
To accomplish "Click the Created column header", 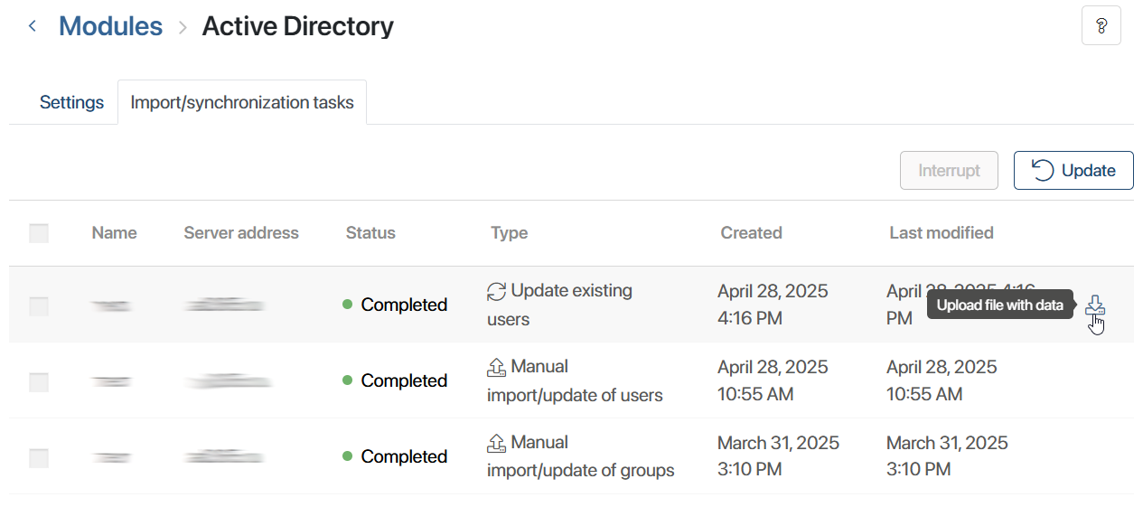I will click(x=751, y=232).
